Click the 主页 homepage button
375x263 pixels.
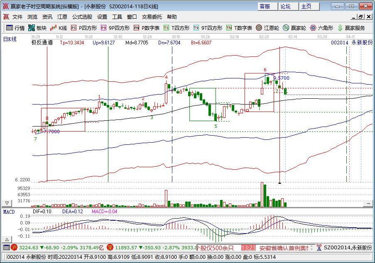[x=309, y=7]
